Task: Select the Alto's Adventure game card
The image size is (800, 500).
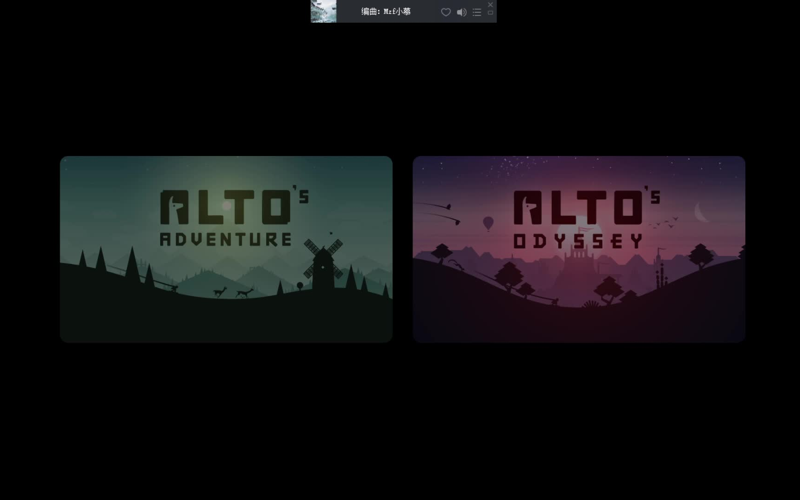Action: click(x=226, y=249)
